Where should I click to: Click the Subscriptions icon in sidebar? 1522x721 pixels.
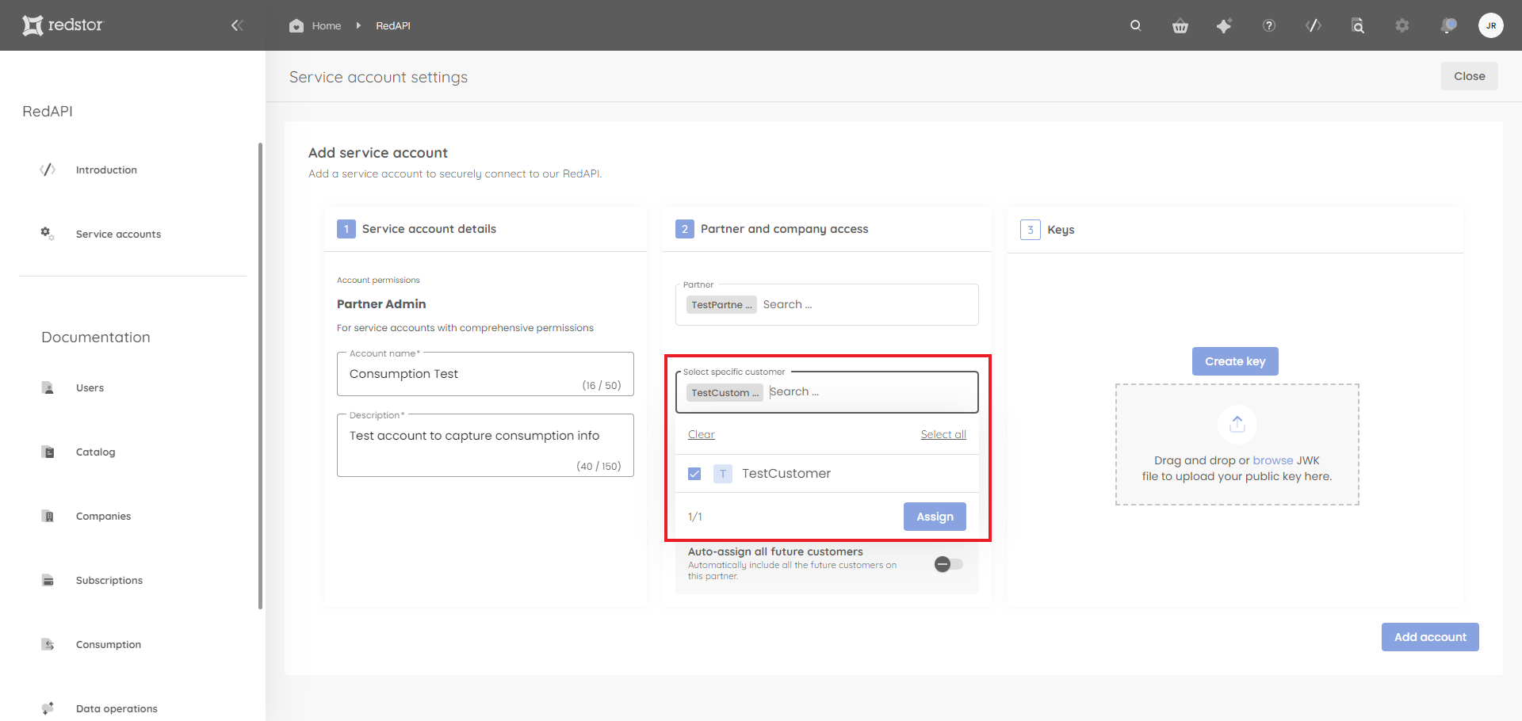pos(48,580)
